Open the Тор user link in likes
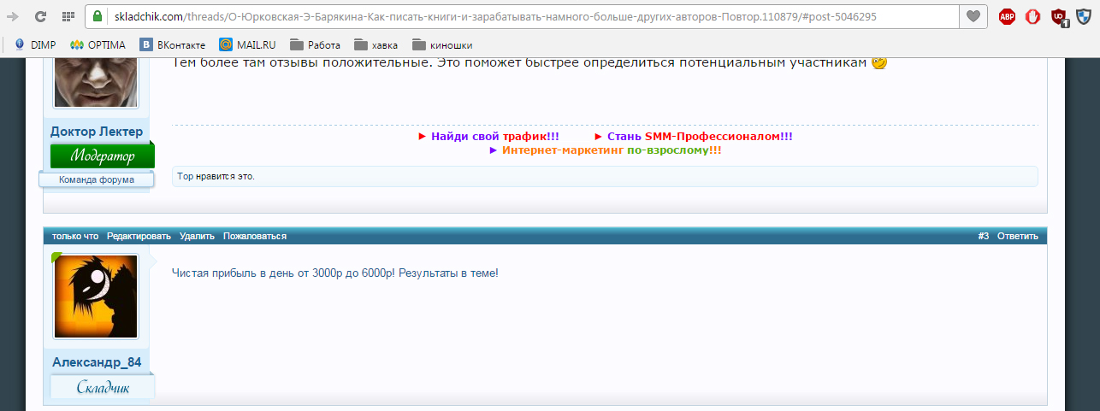The height and width of the screenshot is (411, 1100). pyautogui.click(x=183, y=177)
